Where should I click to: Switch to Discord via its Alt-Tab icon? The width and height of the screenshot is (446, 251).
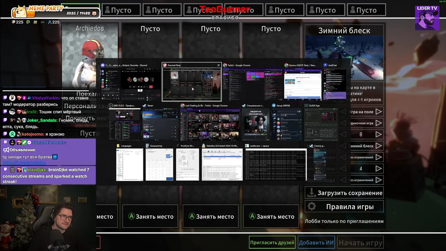point(103,65)
